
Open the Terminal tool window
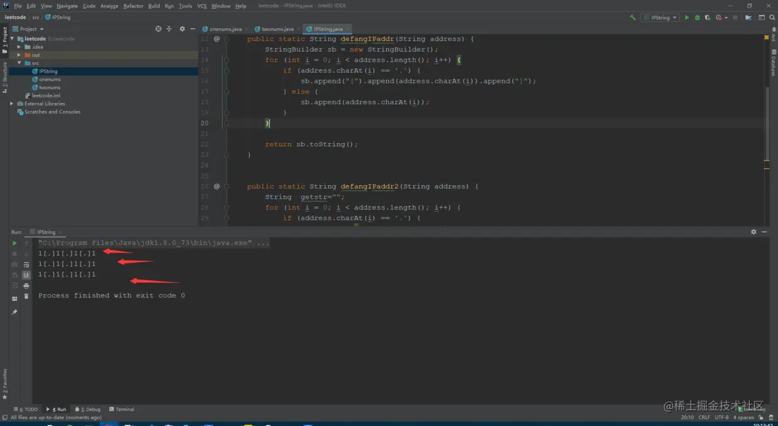122,409
